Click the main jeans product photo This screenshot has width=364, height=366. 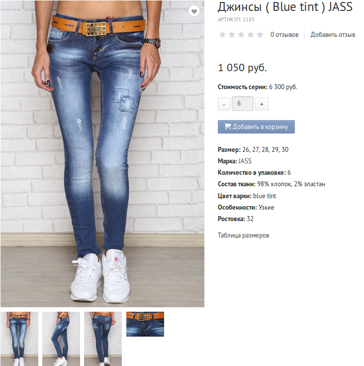tap(102, 153)
